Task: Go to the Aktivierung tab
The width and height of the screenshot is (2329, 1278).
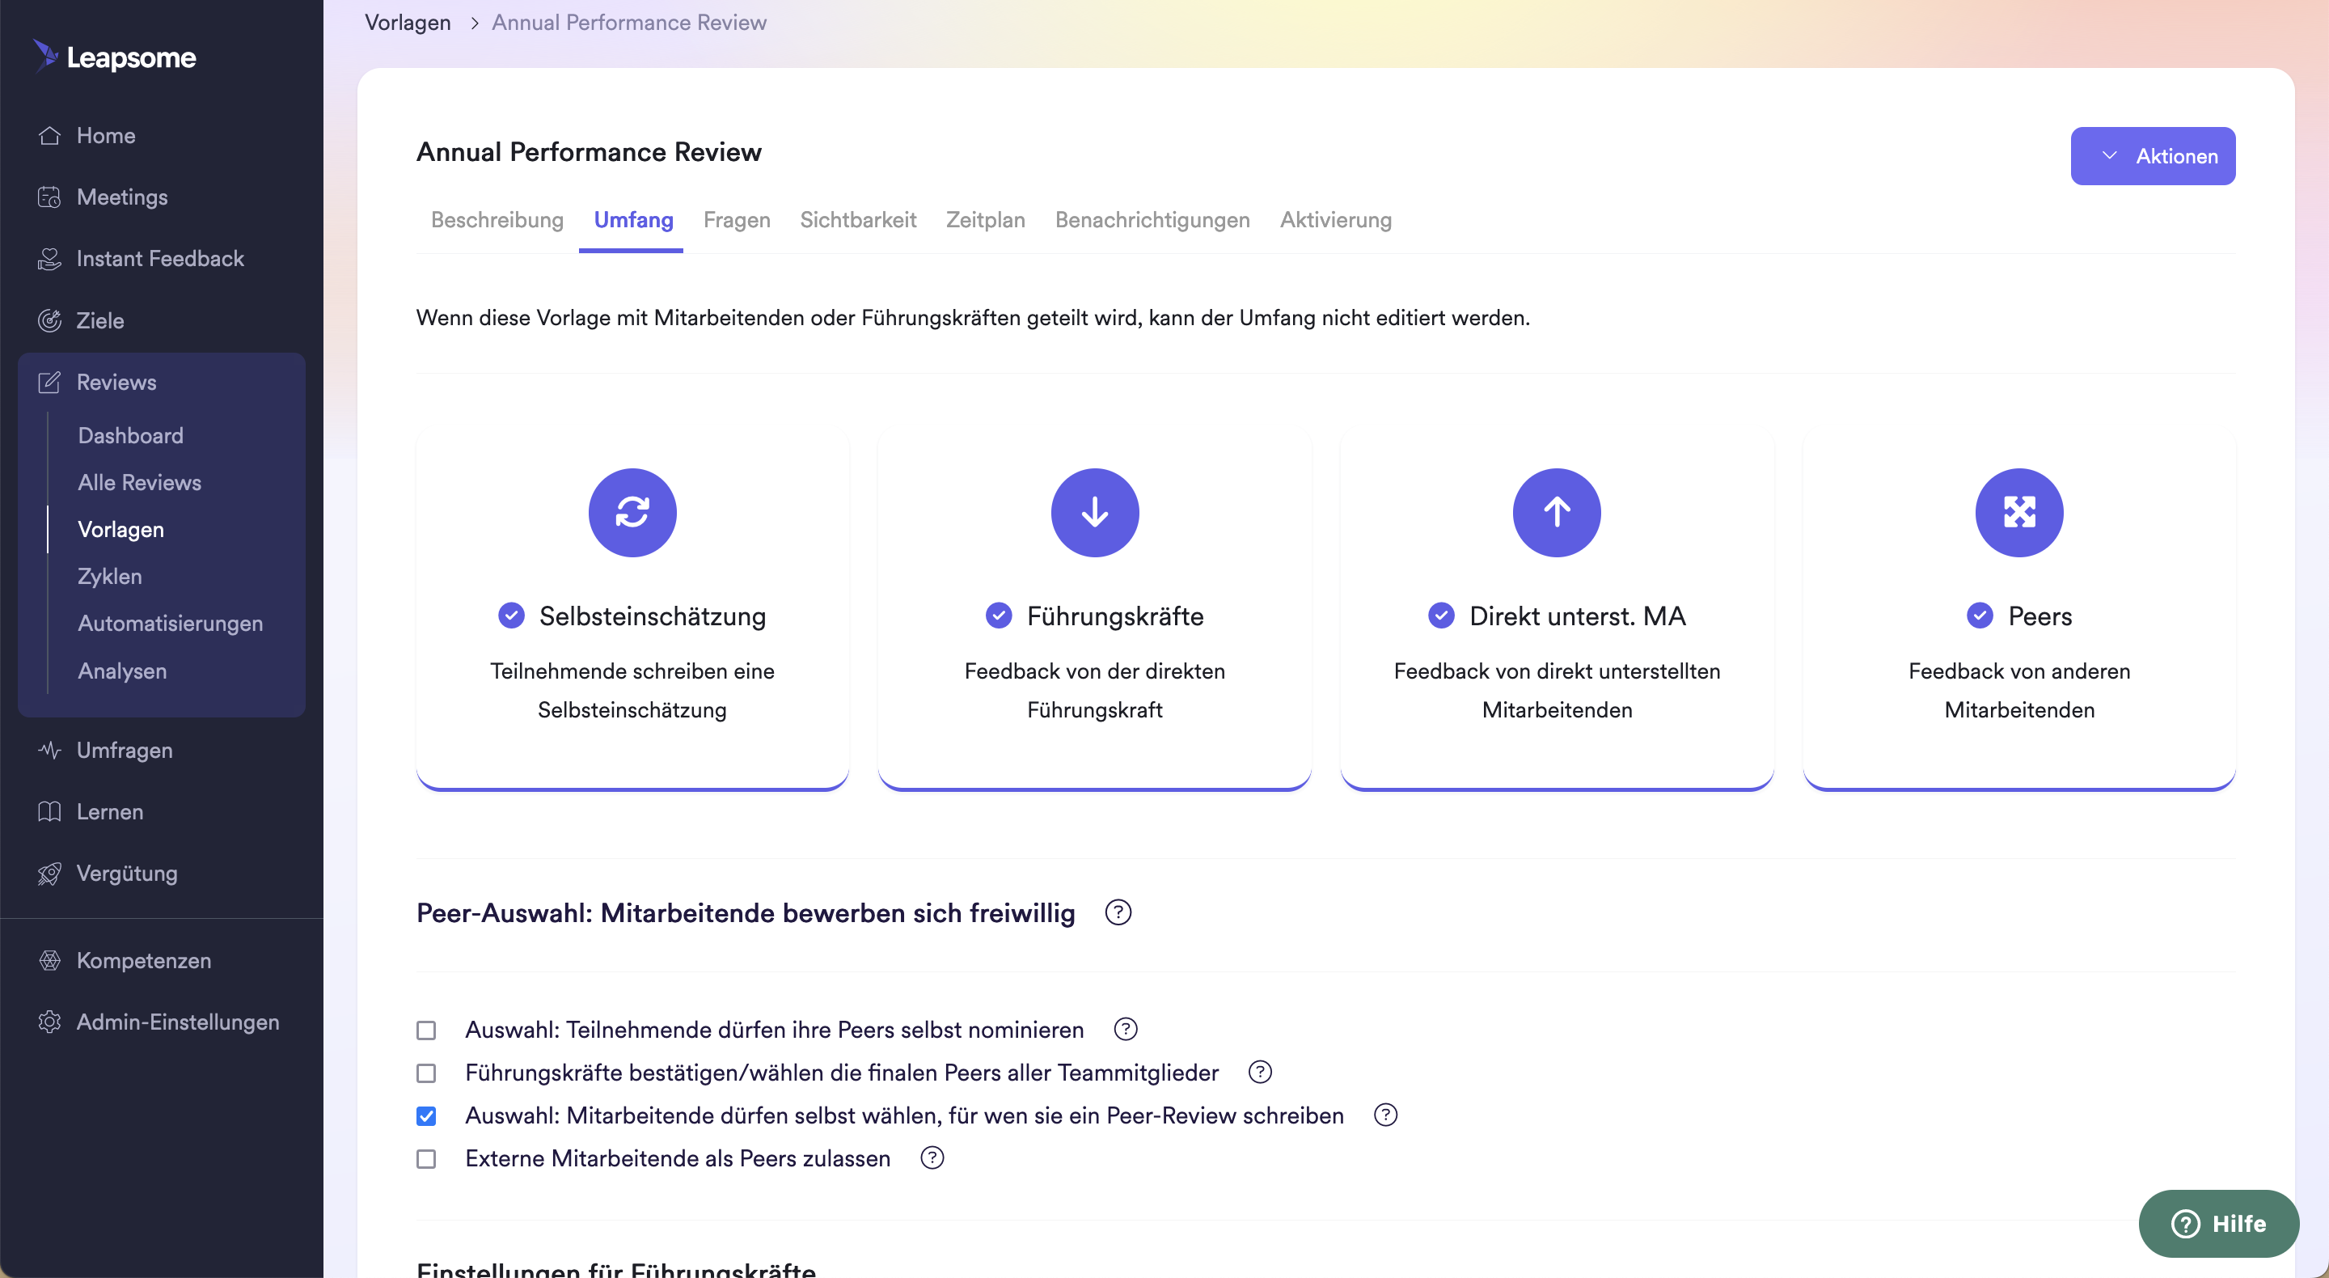Action: click(1335, 220)
